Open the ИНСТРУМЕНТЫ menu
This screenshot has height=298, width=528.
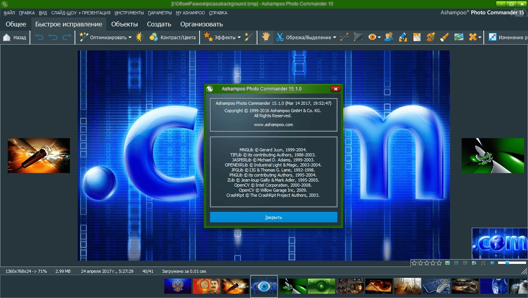coord(129,13)
